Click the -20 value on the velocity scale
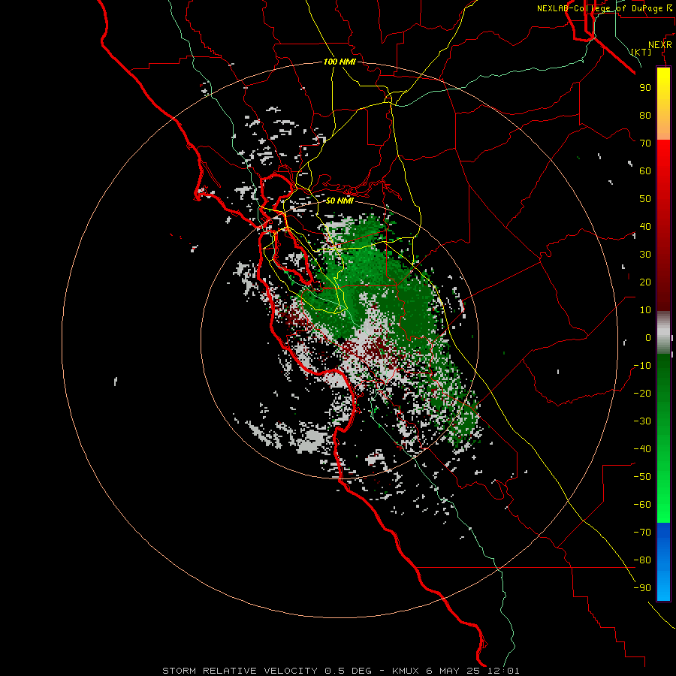The height and width of the screenshot is (676, 676). pos(642,393)
